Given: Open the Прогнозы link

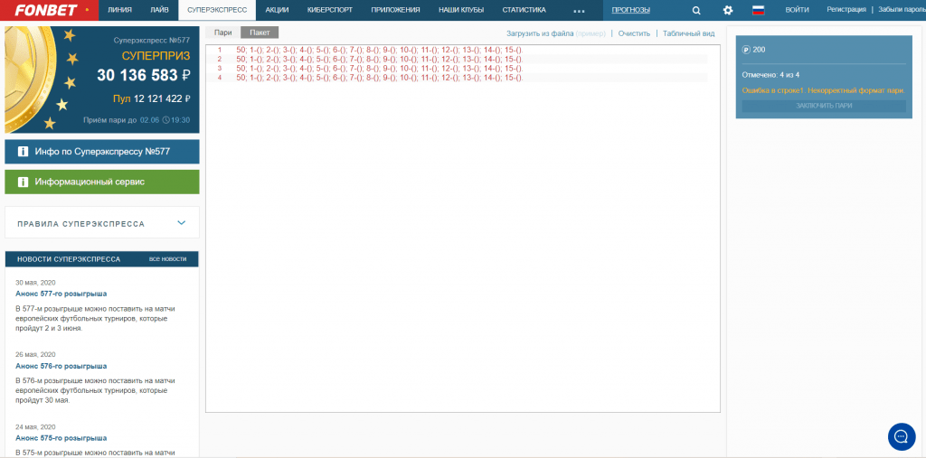Looking at the screenshot, I should click(x=630, y=10).
